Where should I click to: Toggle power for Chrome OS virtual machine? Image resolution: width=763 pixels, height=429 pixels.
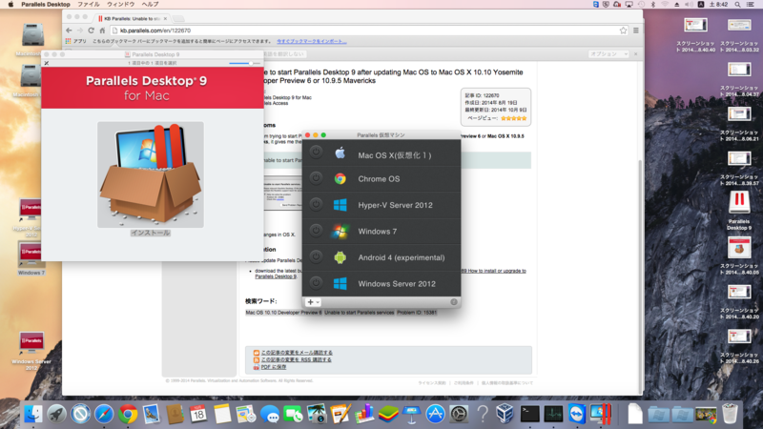click(316, 178)
